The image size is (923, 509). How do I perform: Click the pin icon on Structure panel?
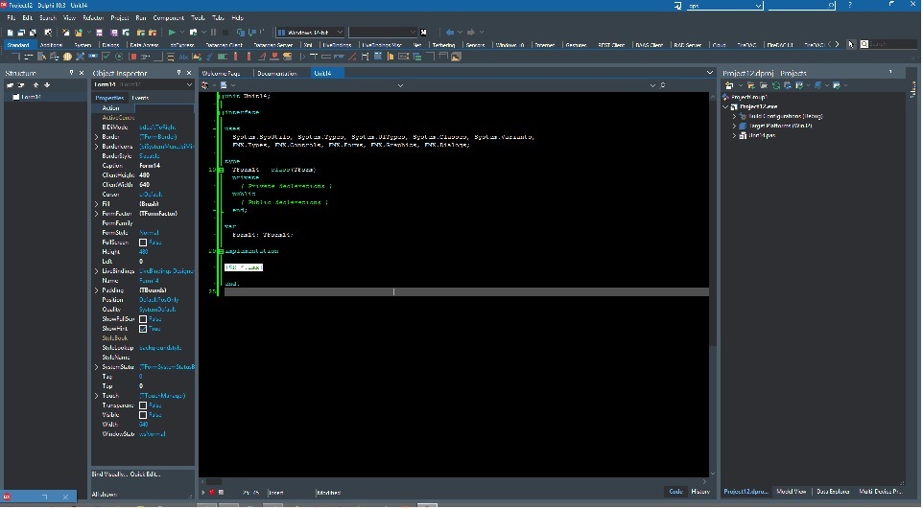click(71, 73)
